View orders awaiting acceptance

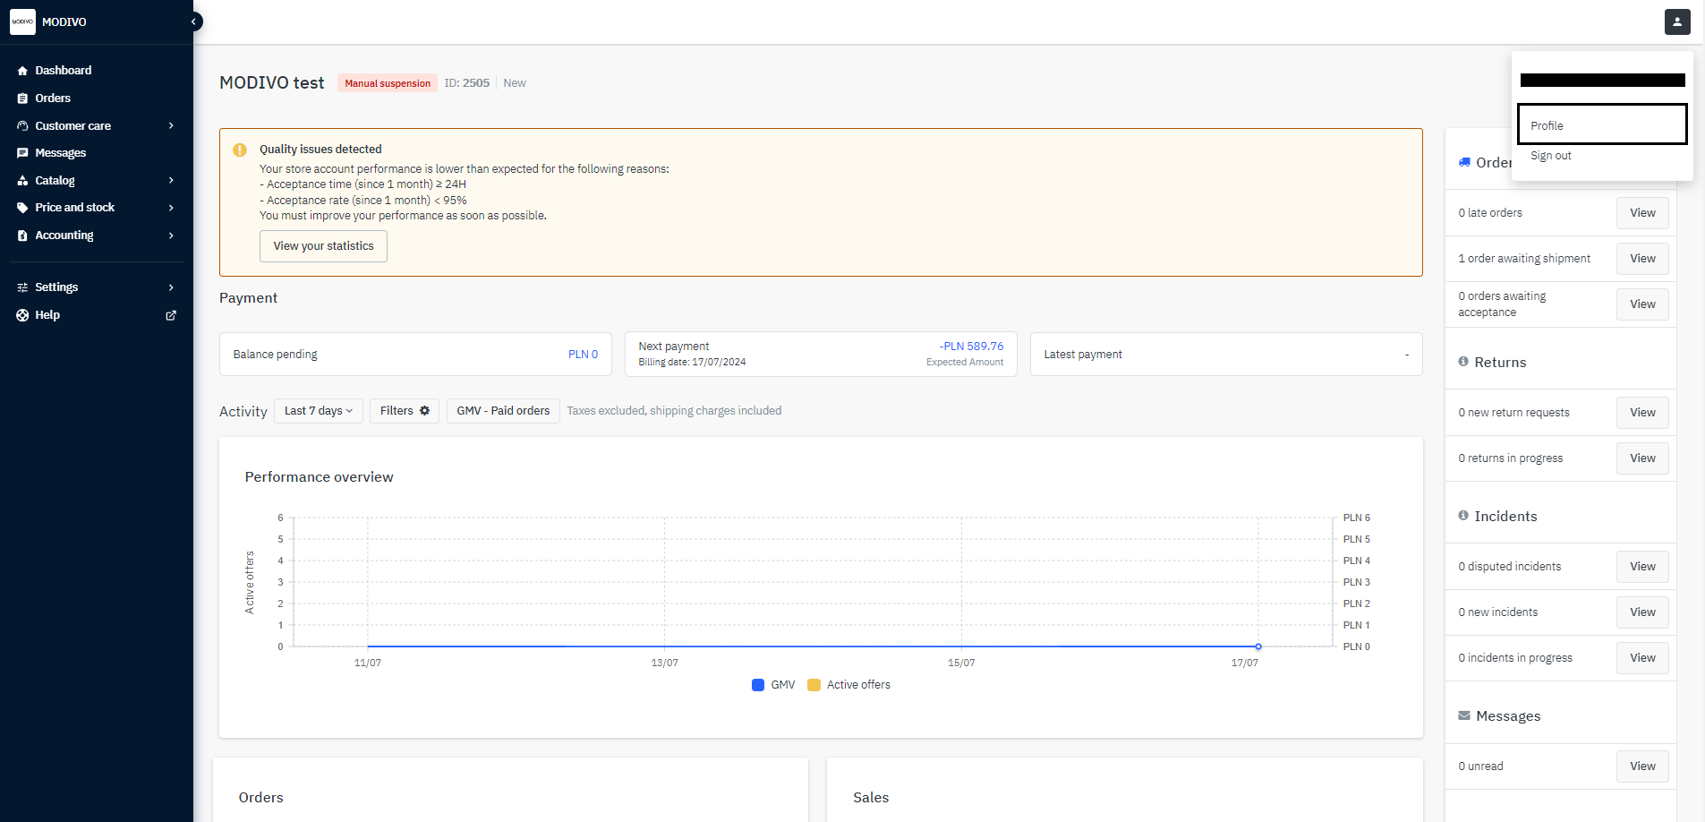[x=1642, y=304]
